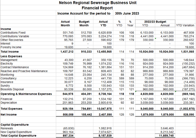Click Contributions Variable actual YTD 5,224,274
196x138 pixels.
coord(105,36)
